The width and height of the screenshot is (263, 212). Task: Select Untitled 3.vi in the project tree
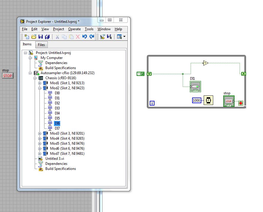coord(55,159)
